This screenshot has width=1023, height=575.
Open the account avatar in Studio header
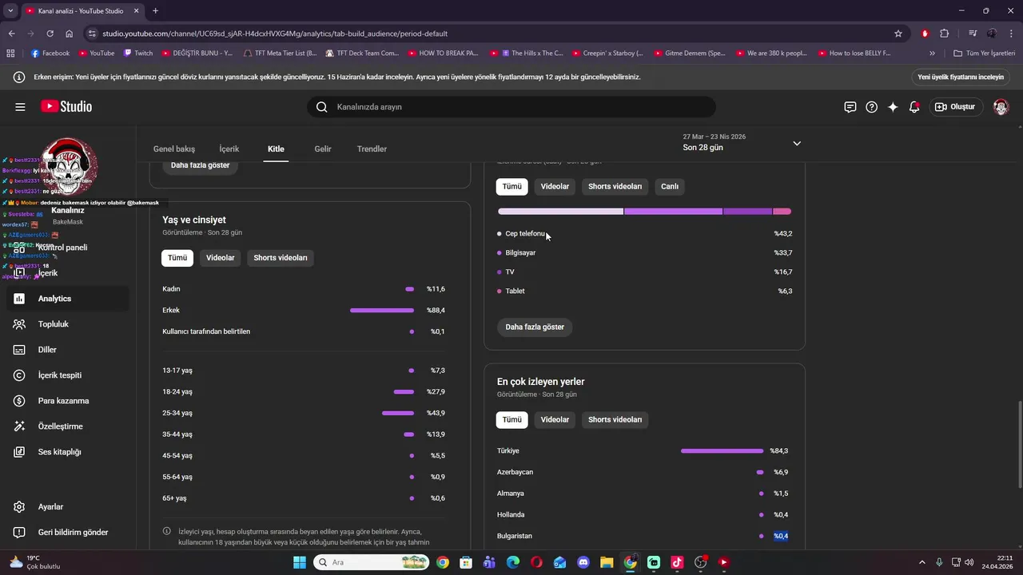(x=1001, y=107)
